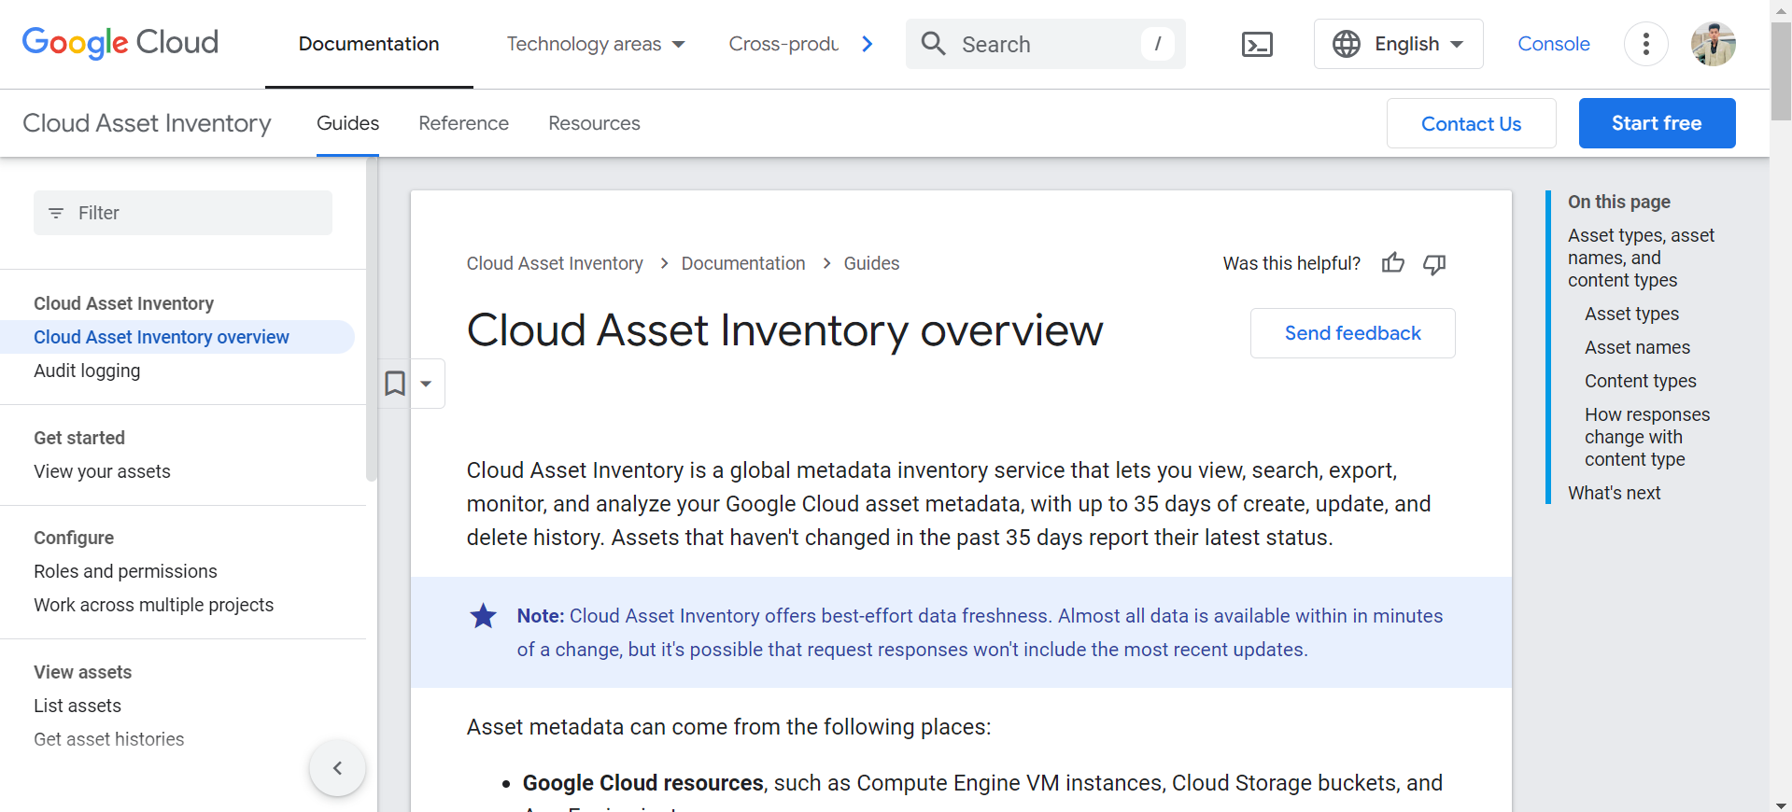Switch to the Guides tab
The height and width of the screenshot is (812, 1792).
(347, 123)
